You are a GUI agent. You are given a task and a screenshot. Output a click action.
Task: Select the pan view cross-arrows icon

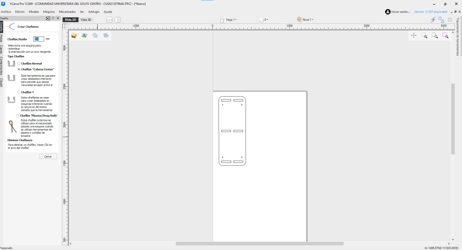pyautogui.click(x=414, y=35)
